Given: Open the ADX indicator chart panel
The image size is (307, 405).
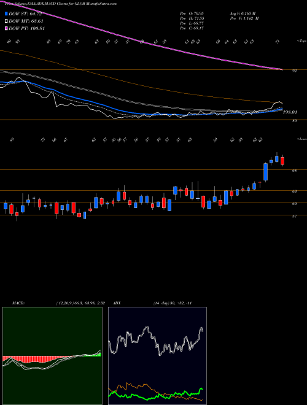Looking at the screenshot, I should pyautogui.click(x=157, y=356).
